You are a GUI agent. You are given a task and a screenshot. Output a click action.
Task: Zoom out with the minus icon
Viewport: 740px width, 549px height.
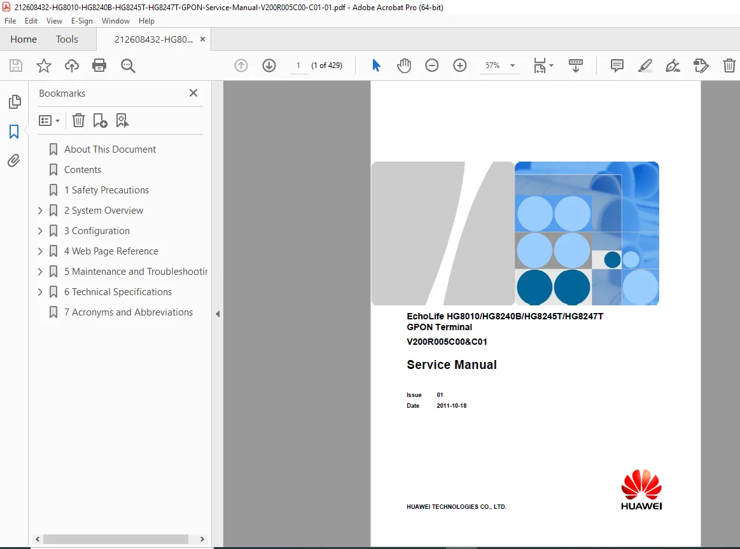pos(432,66)
